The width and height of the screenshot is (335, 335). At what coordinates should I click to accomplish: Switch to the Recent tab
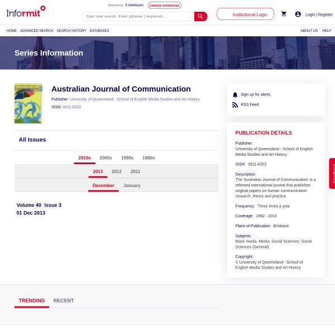(63, 300)
